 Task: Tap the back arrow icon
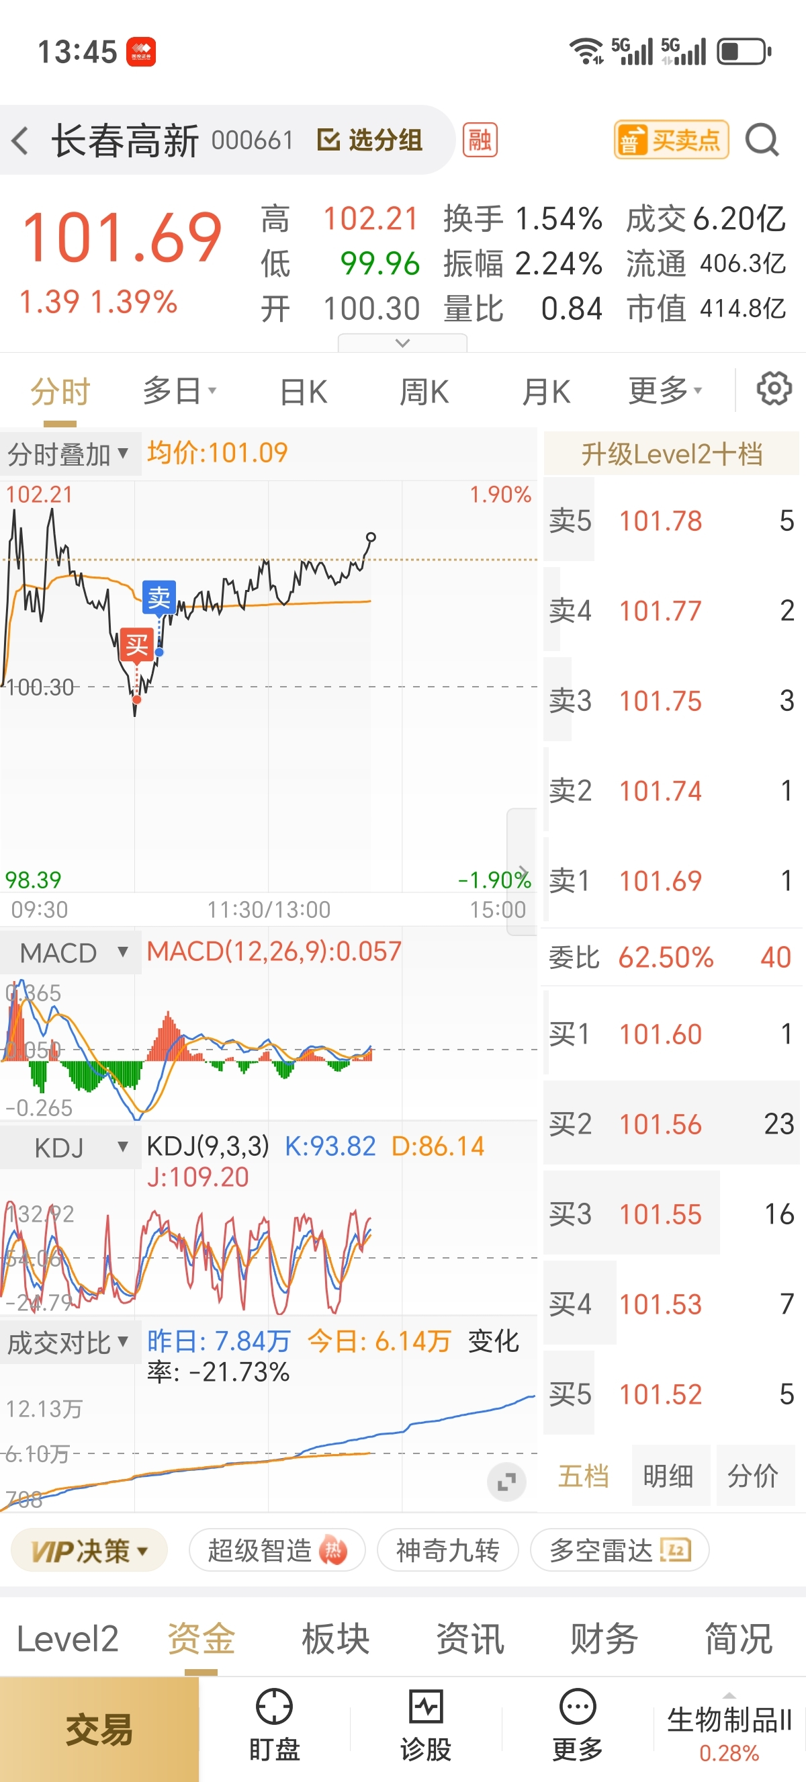tap(21, 140)
